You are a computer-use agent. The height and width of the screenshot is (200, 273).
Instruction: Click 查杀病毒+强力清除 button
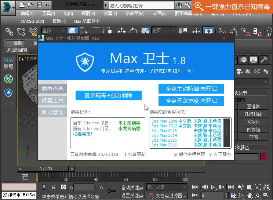(x=109, y=95)
